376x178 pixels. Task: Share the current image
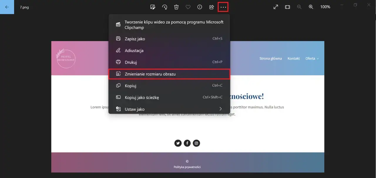tap(211, 7)
